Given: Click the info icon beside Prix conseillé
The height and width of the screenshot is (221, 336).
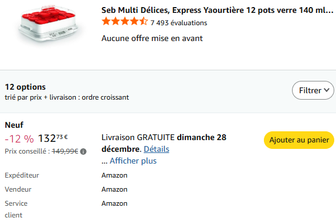Looking at the screenshot, I should [83, 152].
